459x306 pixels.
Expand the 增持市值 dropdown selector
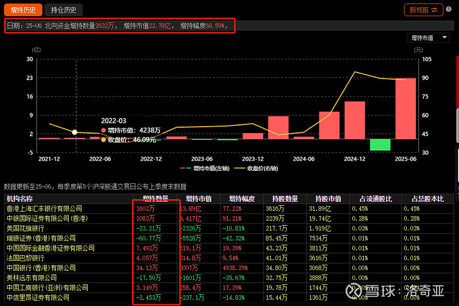point(428,38)
